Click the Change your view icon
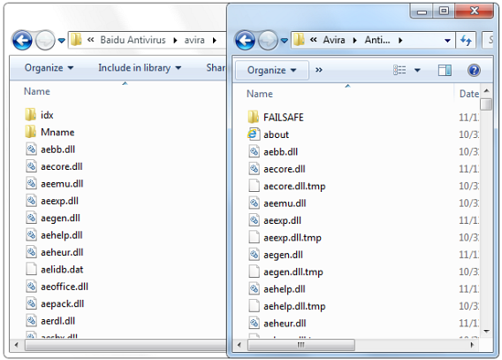The width and height of the screenshot is (502, 360). [399, 70]
